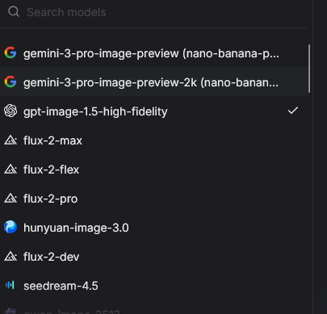Select the flux-2-max model
This screenshot has width=327, height=314.
point(154,140)
